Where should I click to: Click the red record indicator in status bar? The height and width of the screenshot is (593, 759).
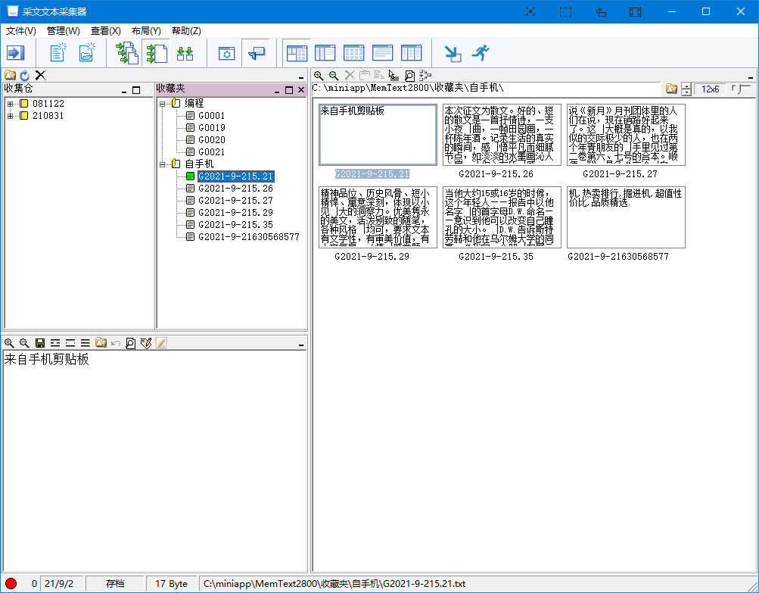pos(11,584)
